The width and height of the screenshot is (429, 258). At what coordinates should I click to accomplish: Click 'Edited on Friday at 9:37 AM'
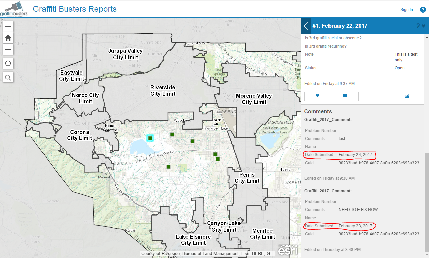tap(330, 84)
